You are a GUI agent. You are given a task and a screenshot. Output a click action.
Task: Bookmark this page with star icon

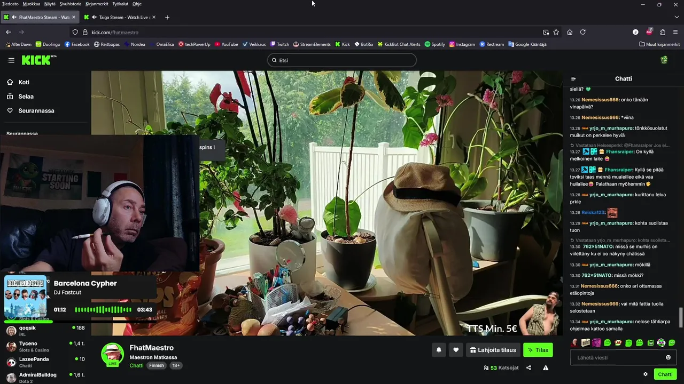click(x=556, y=32)
